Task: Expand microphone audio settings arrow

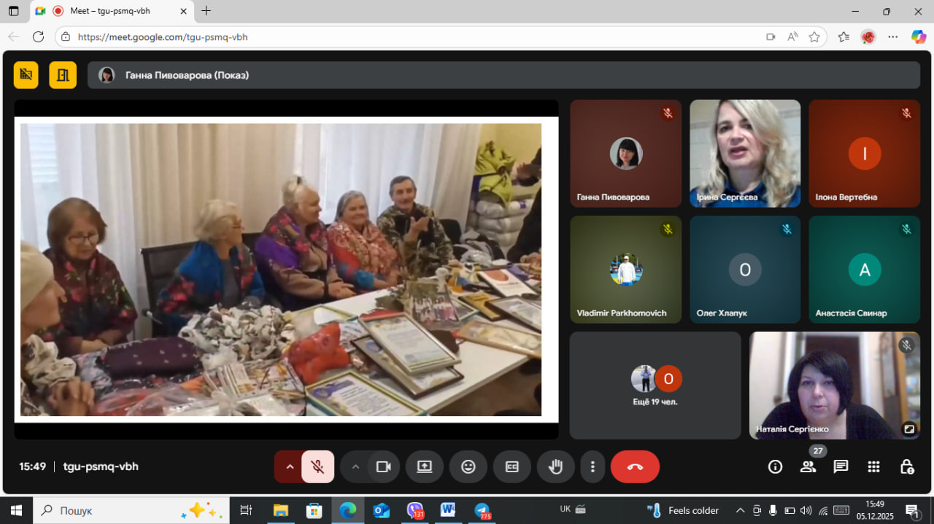Action: coord(290,467)
